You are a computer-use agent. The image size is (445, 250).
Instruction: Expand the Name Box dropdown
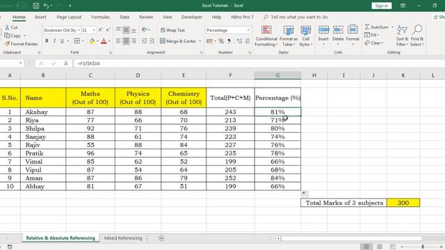coord(20,63)
